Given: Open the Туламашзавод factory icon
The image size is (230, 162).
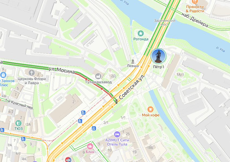Looking at the screenshot, I should click(98, 76).
